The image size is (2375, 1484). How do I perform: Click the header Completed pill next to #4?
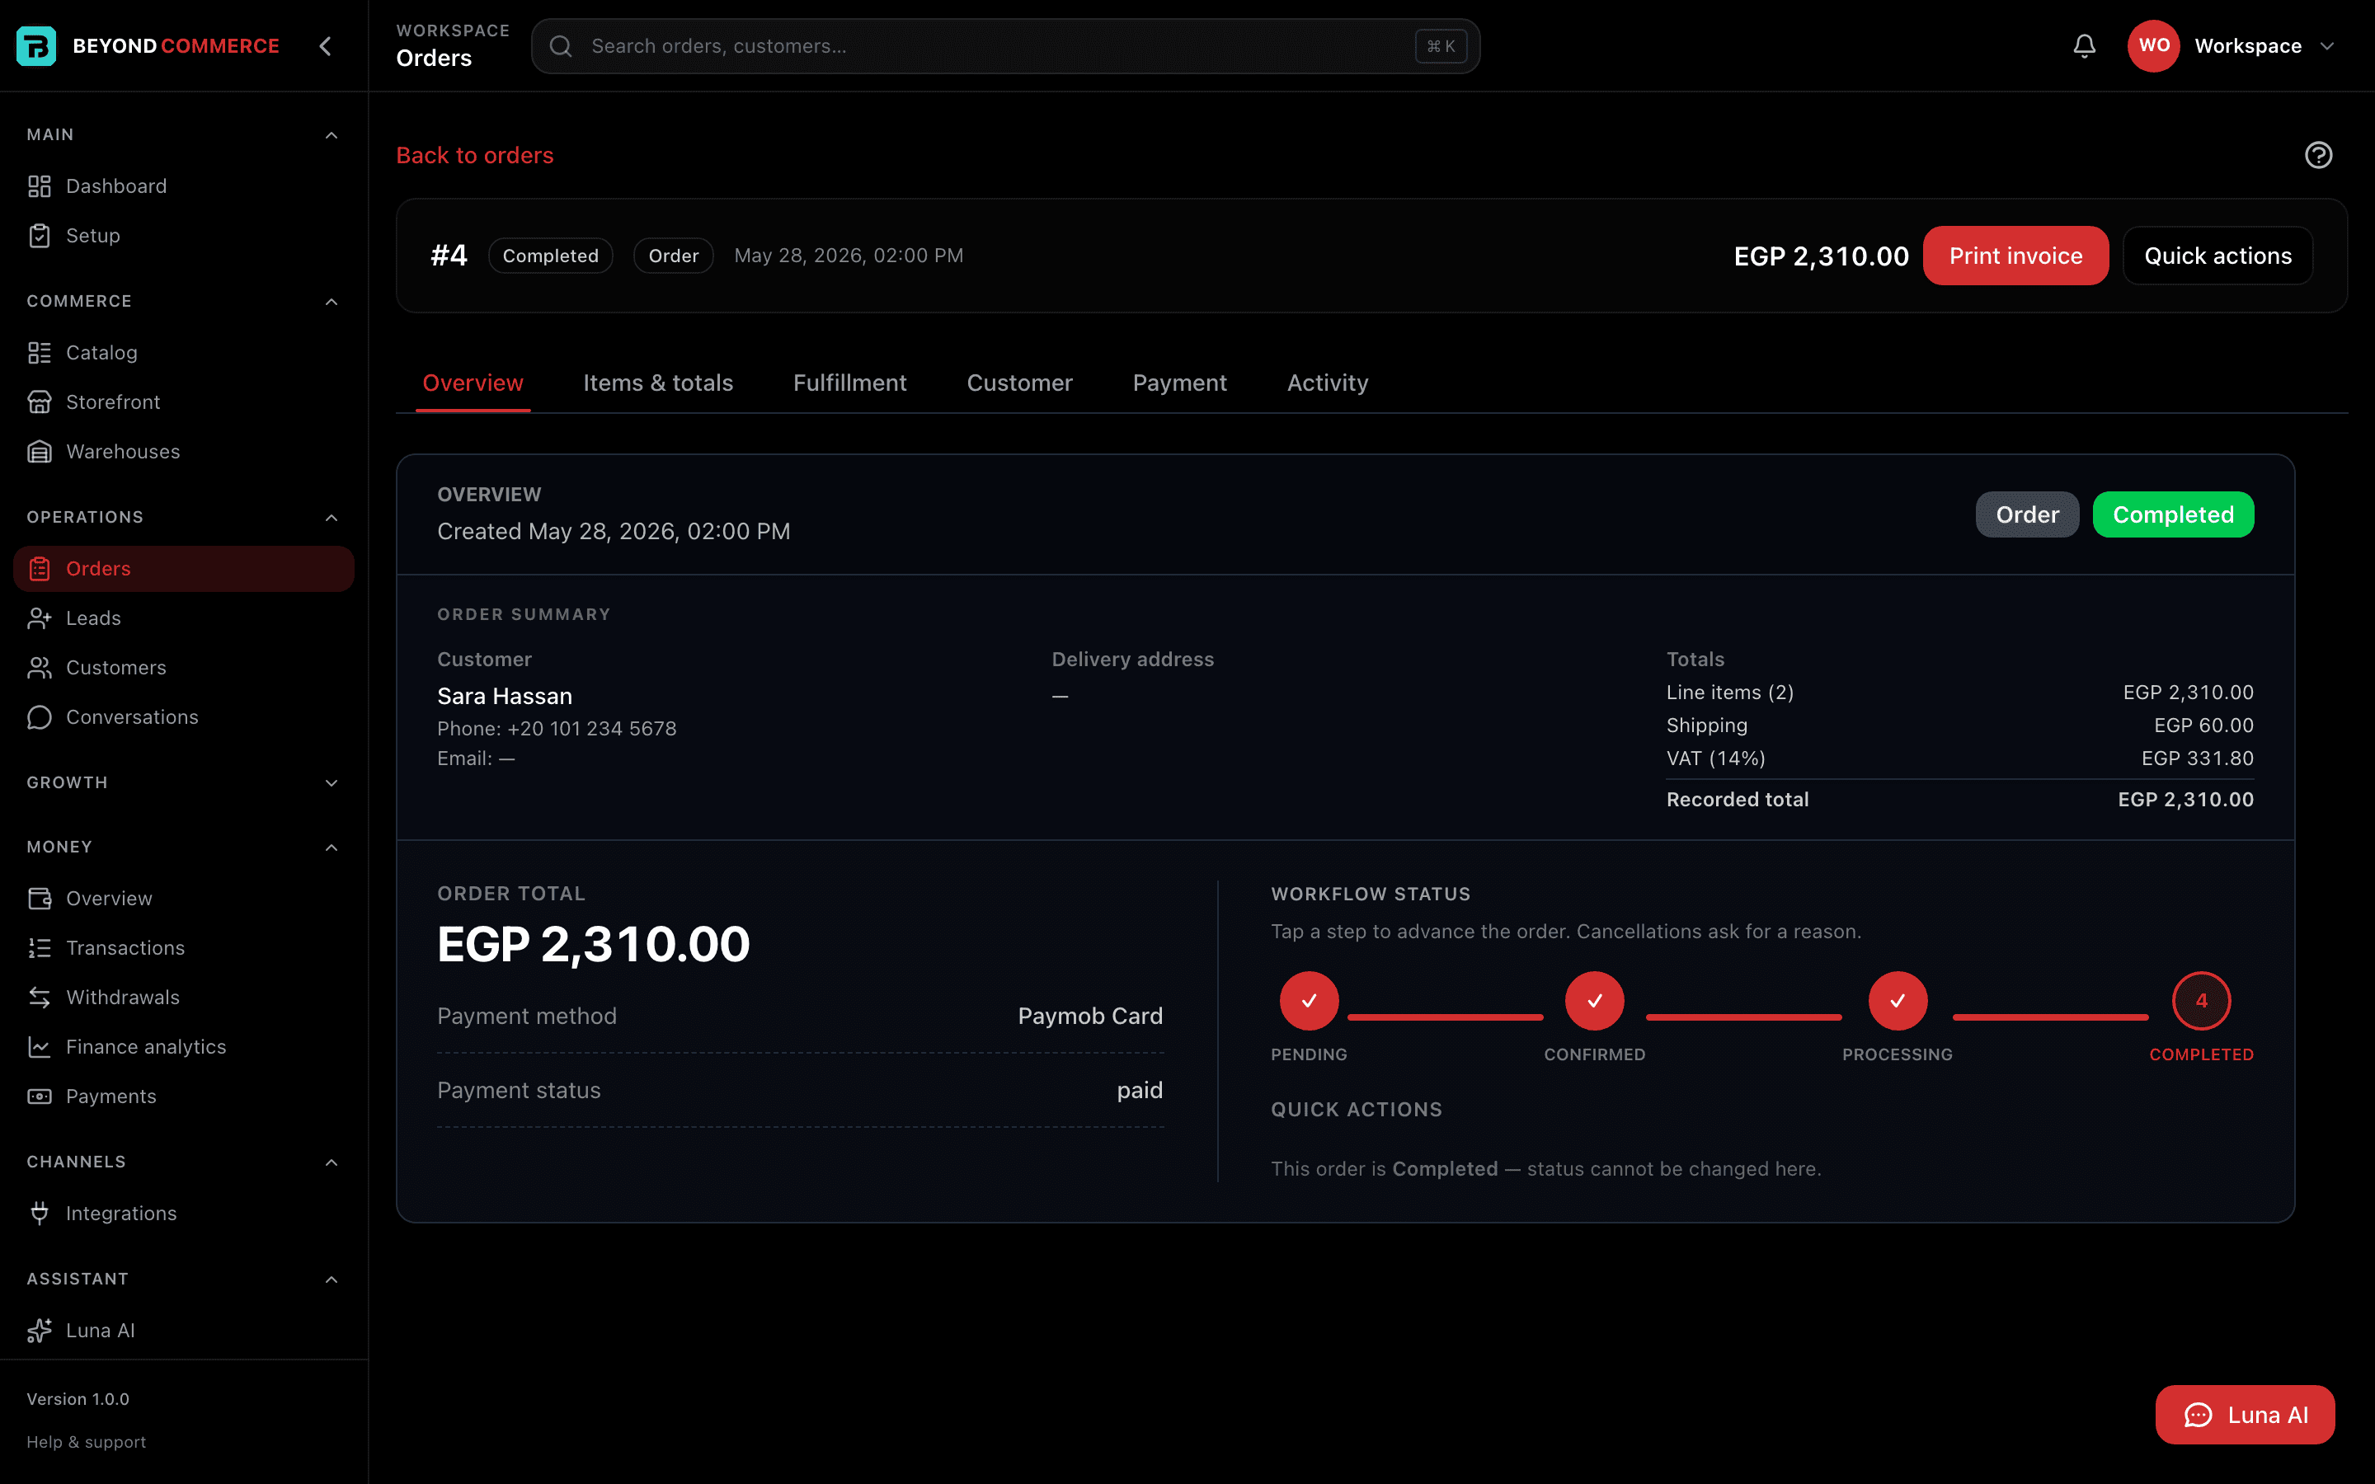pyautogui.click(x=551, y=256)
